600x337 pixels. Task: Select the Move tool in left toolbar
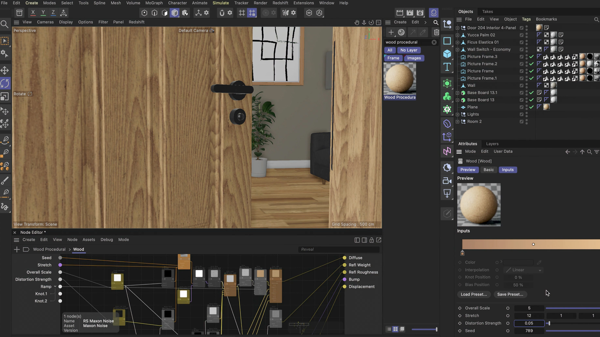tap(5, 70)
